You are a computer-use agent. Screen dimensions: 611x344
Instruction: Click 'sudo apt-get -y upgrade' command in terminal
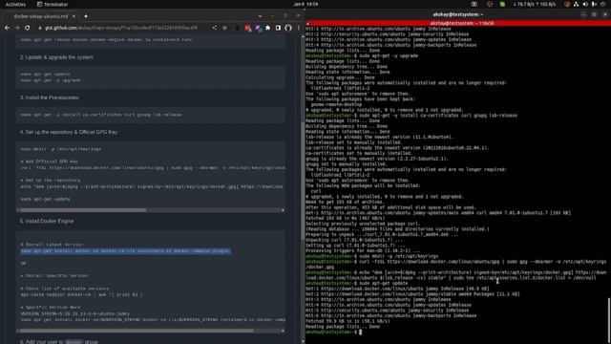pos(389,55)
